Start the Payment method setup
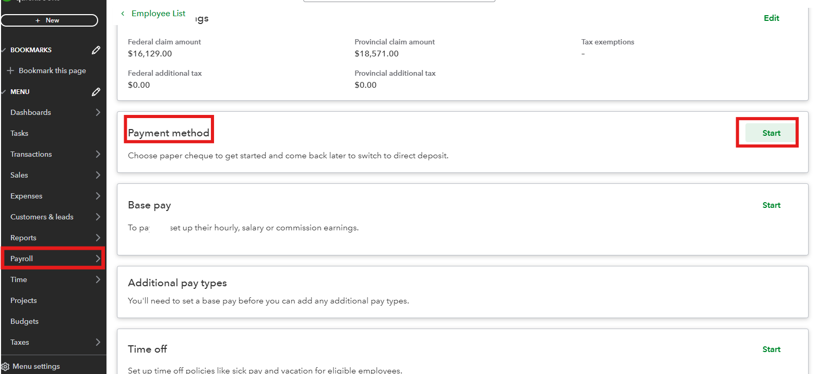The height and width of the screenshot is (374, 818). point(771,133)
